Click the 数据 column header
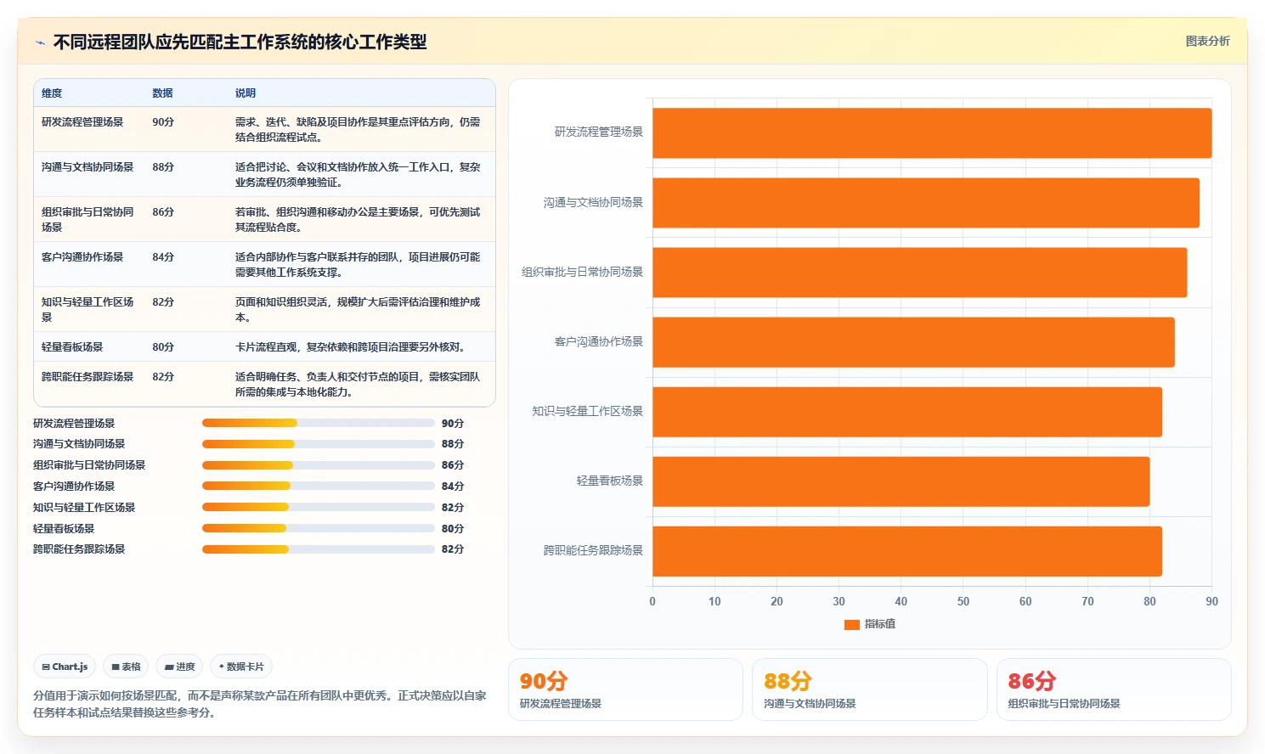Image resolution: width=1265 pixels, height=754 pixels. 162,93
